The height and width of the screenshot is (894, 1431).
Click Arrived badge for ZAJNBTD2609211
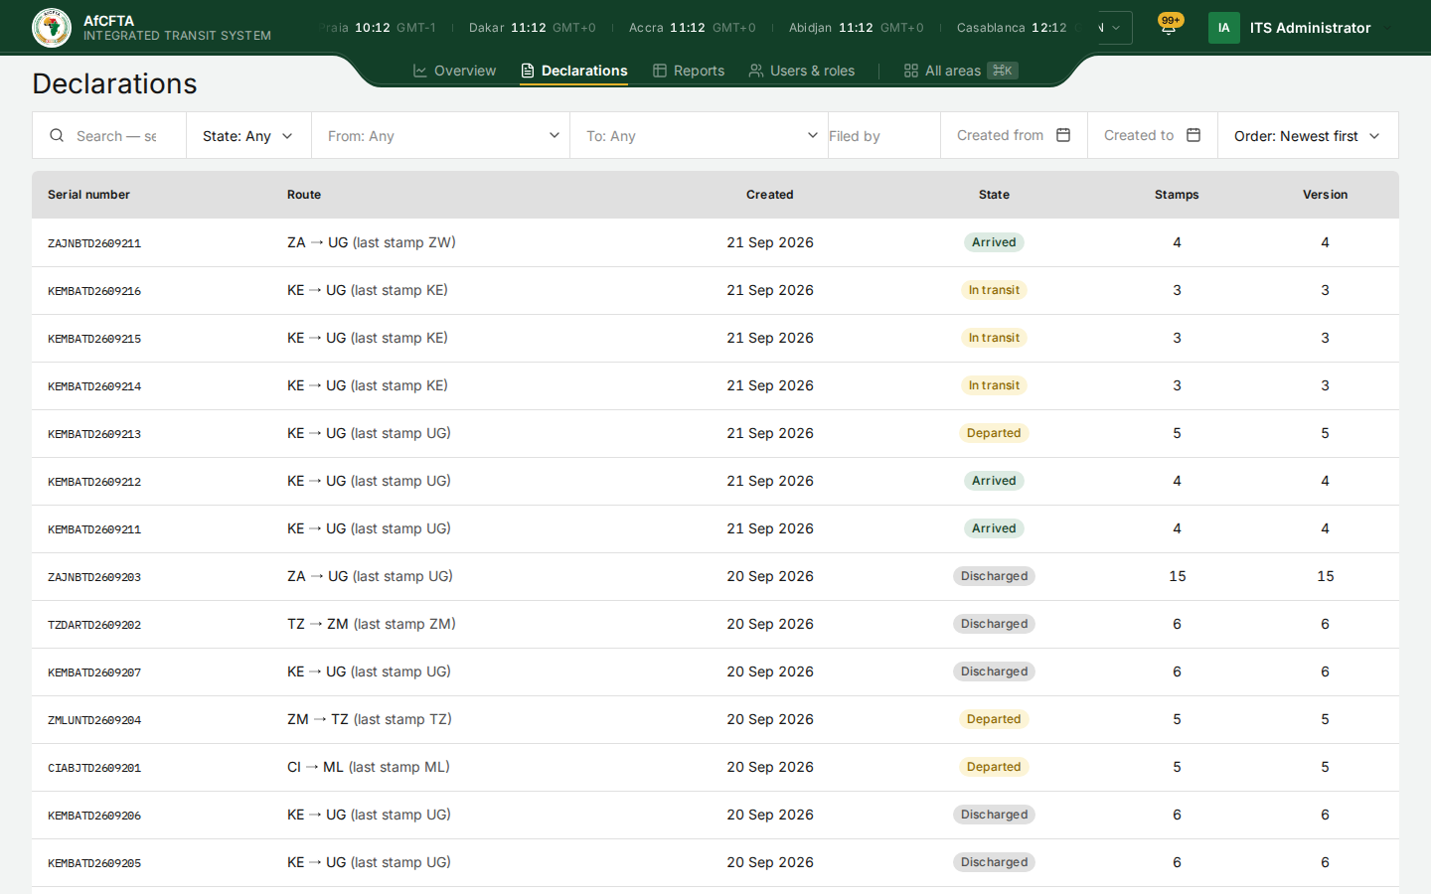[994, 242]
